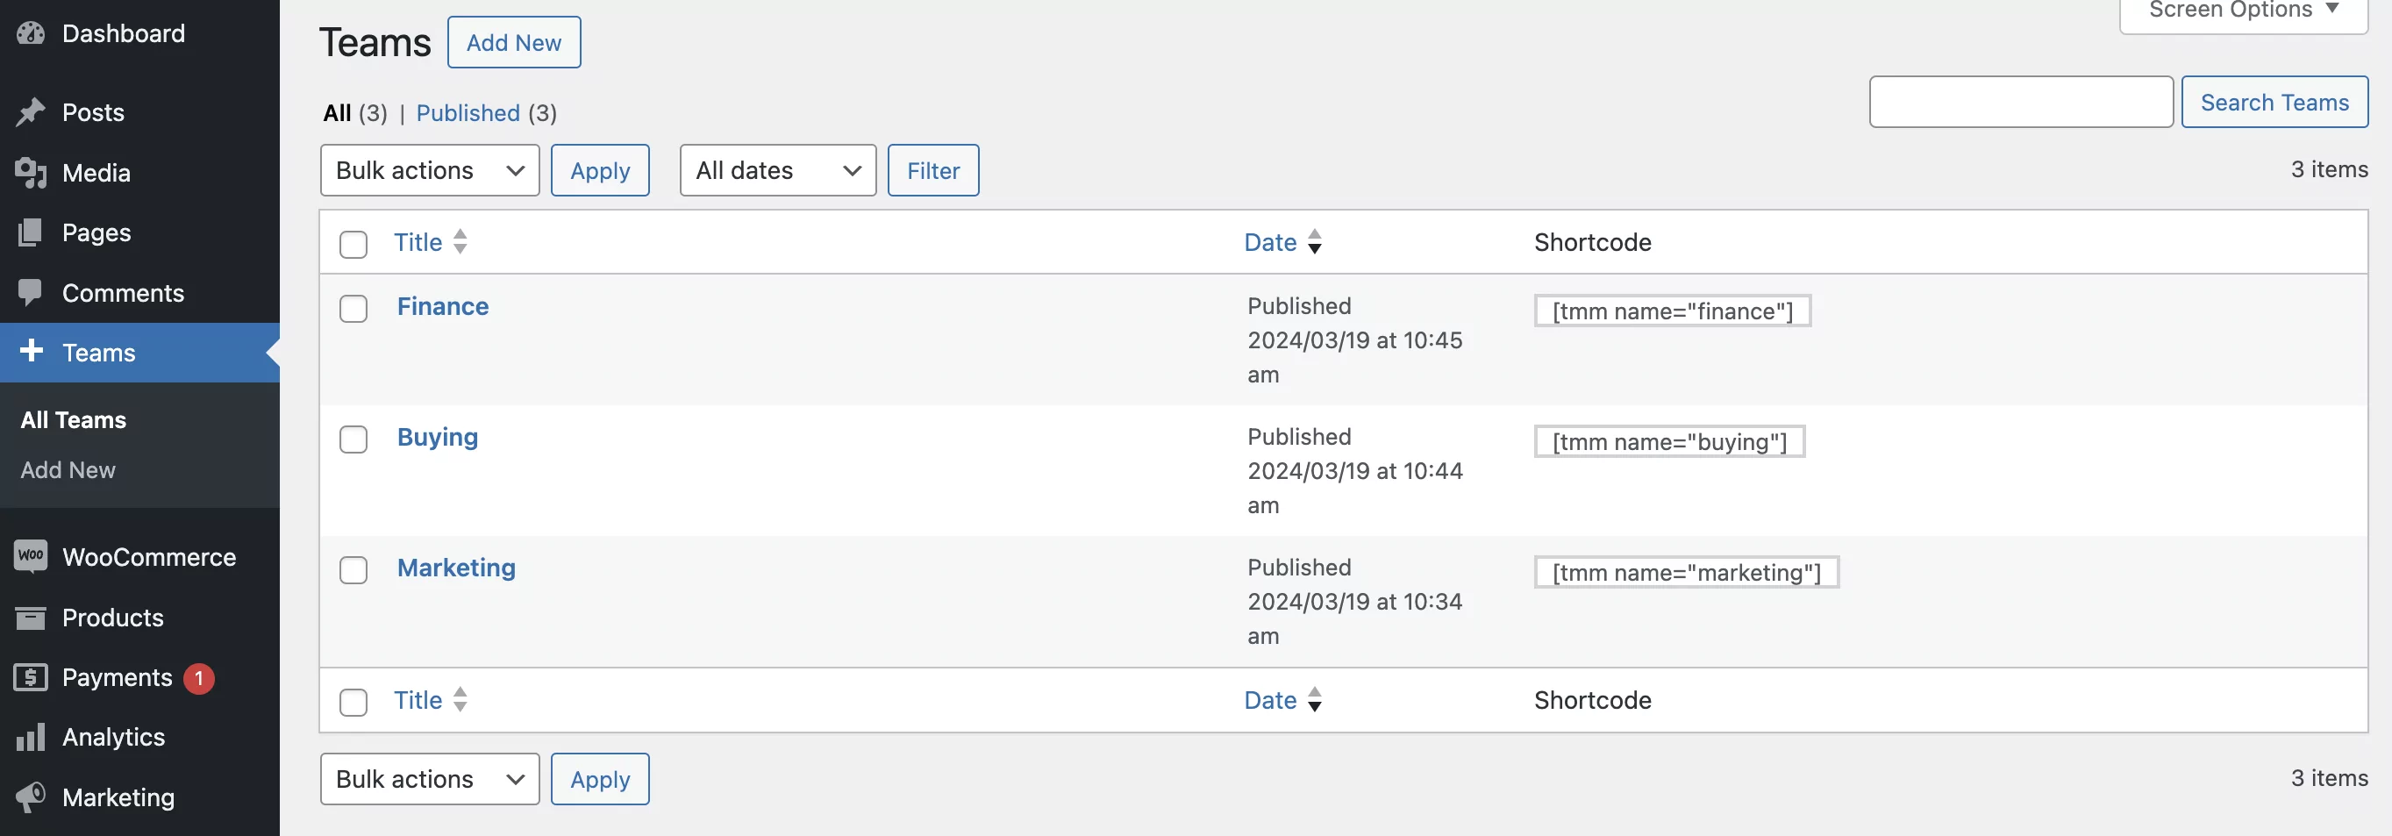The width and height of the screenshot is (2392, 836).
Task: Click Add New button beside Teams heading
Action: 513,42
